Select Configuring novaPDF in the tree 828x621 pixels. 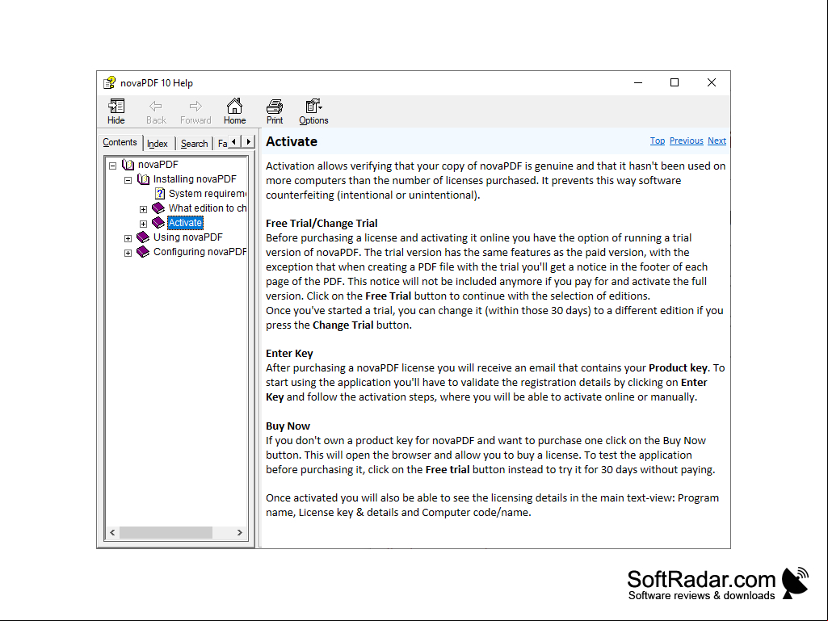tap(200, 252)
